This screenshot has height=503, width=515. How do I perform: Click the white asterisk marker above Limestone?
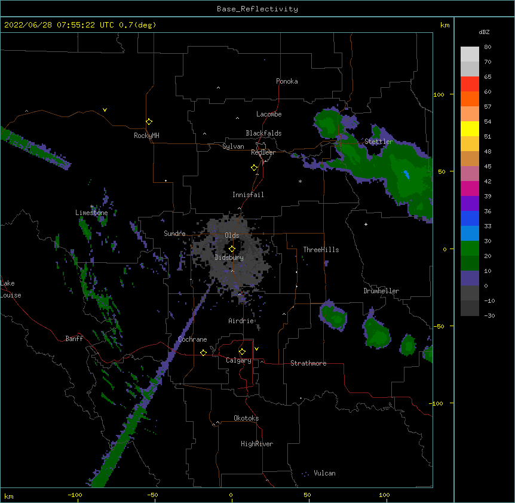point(92,207)
